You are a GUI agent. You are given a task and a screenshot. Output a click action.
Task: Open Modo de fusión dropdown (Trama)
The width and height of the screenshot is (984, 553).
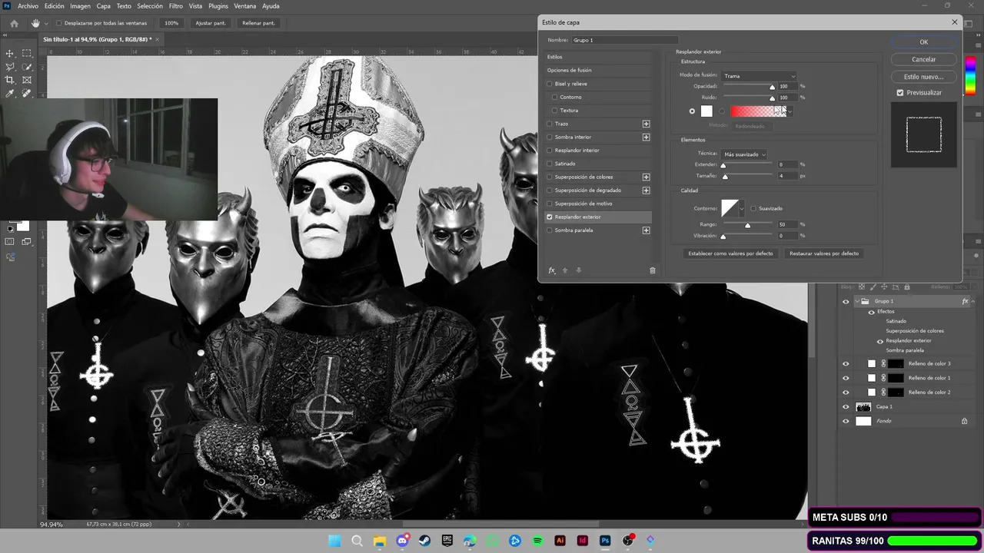759,76
